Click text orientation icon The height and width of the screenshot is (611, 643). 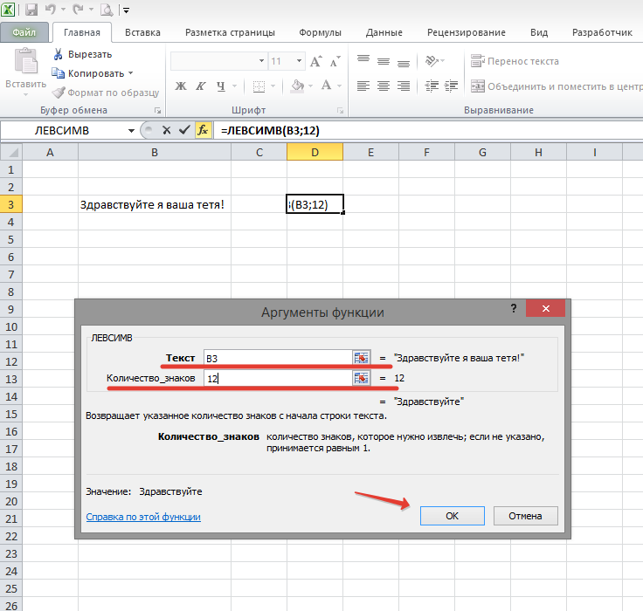click(x=432, y=61)
